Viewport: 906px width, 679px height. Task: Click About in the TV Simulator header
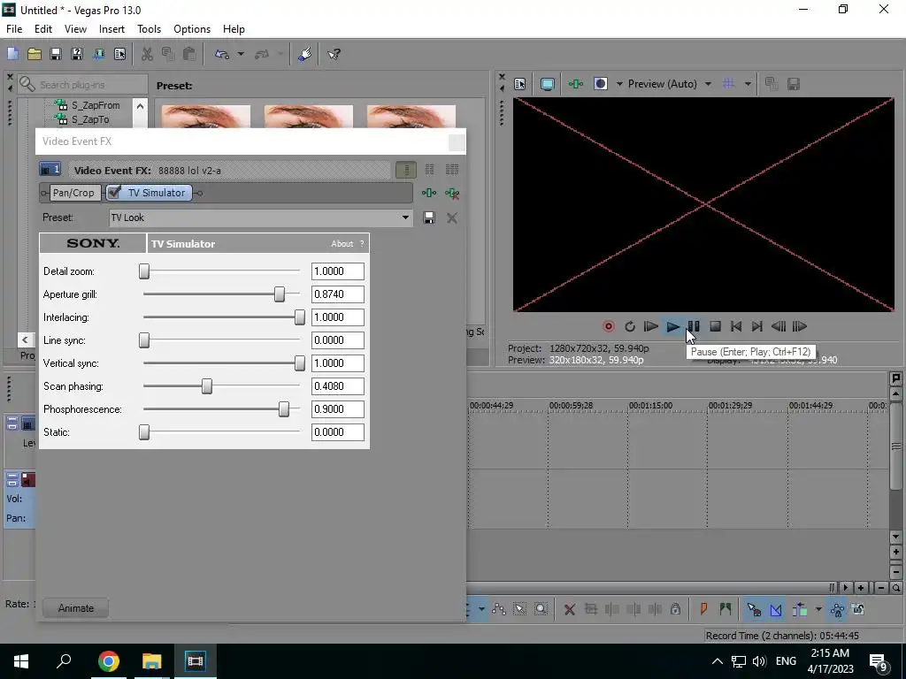coord(342,244)
